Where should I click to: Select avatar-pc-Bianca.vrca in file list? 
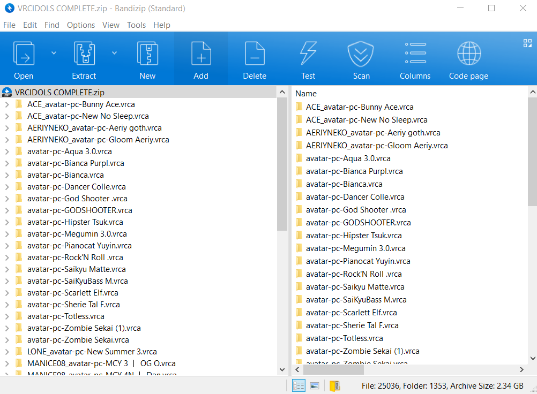point(344,184)
